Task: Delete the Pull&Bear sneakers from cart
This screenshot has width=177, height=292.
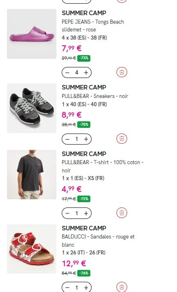Action: pos(122,139)
